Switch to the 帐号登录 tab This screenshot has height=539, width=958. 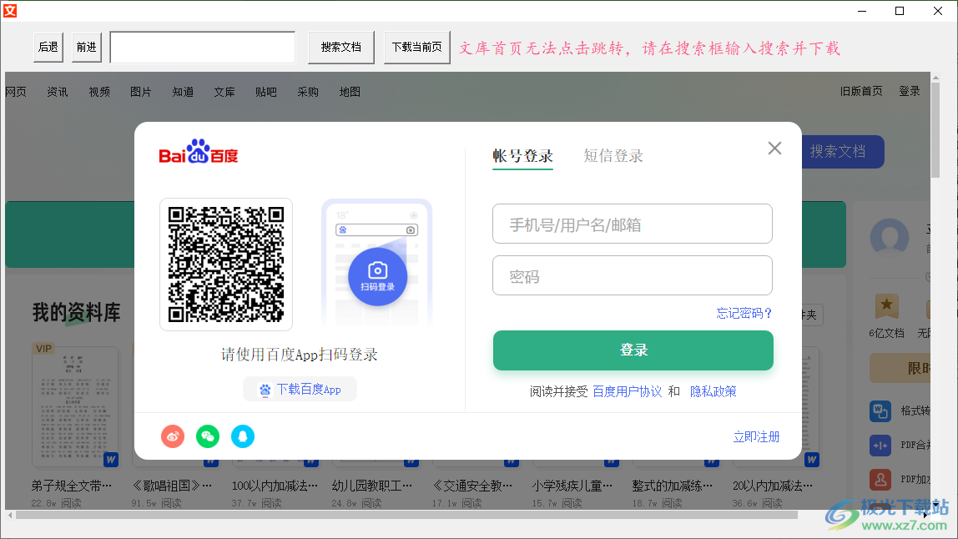click(x=522, y=156)
